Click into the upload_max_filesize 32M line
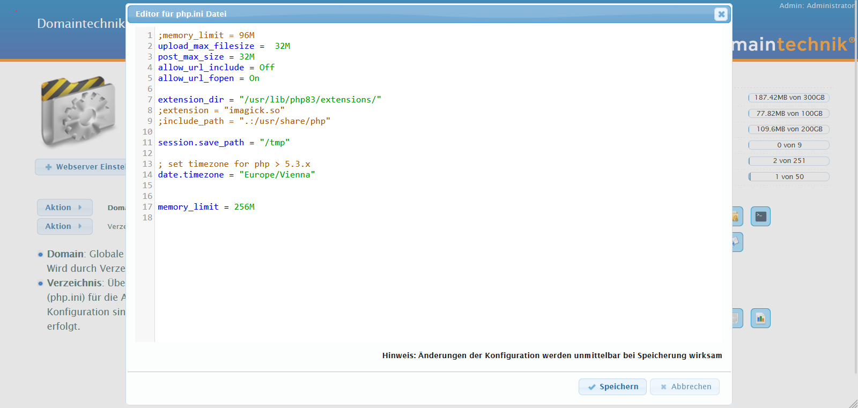858x408 pixels. pyautogui.click(x=224, y=46)
